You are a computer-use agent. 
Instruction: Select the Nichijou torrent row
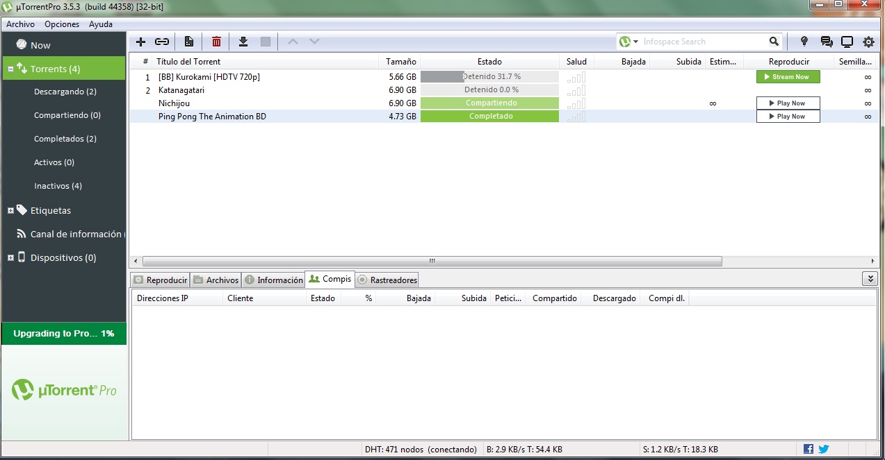click(503, 103)
